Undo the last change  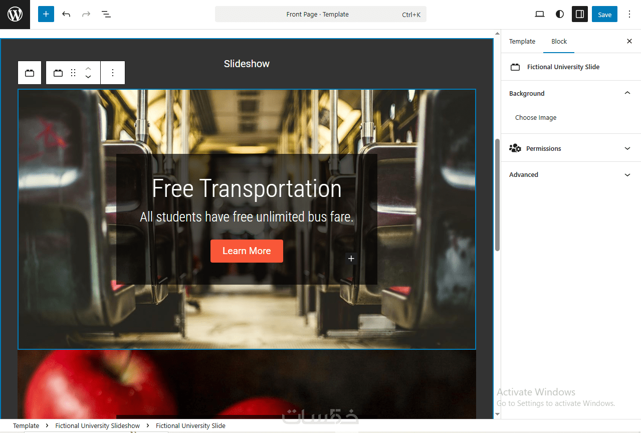tap(66, 14)
